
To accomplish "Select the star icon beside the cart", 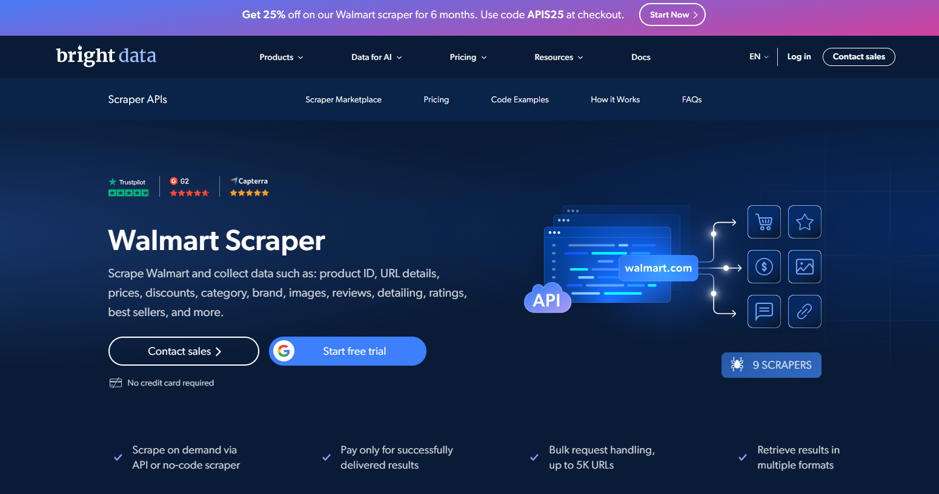I will [x=805, y=222].
